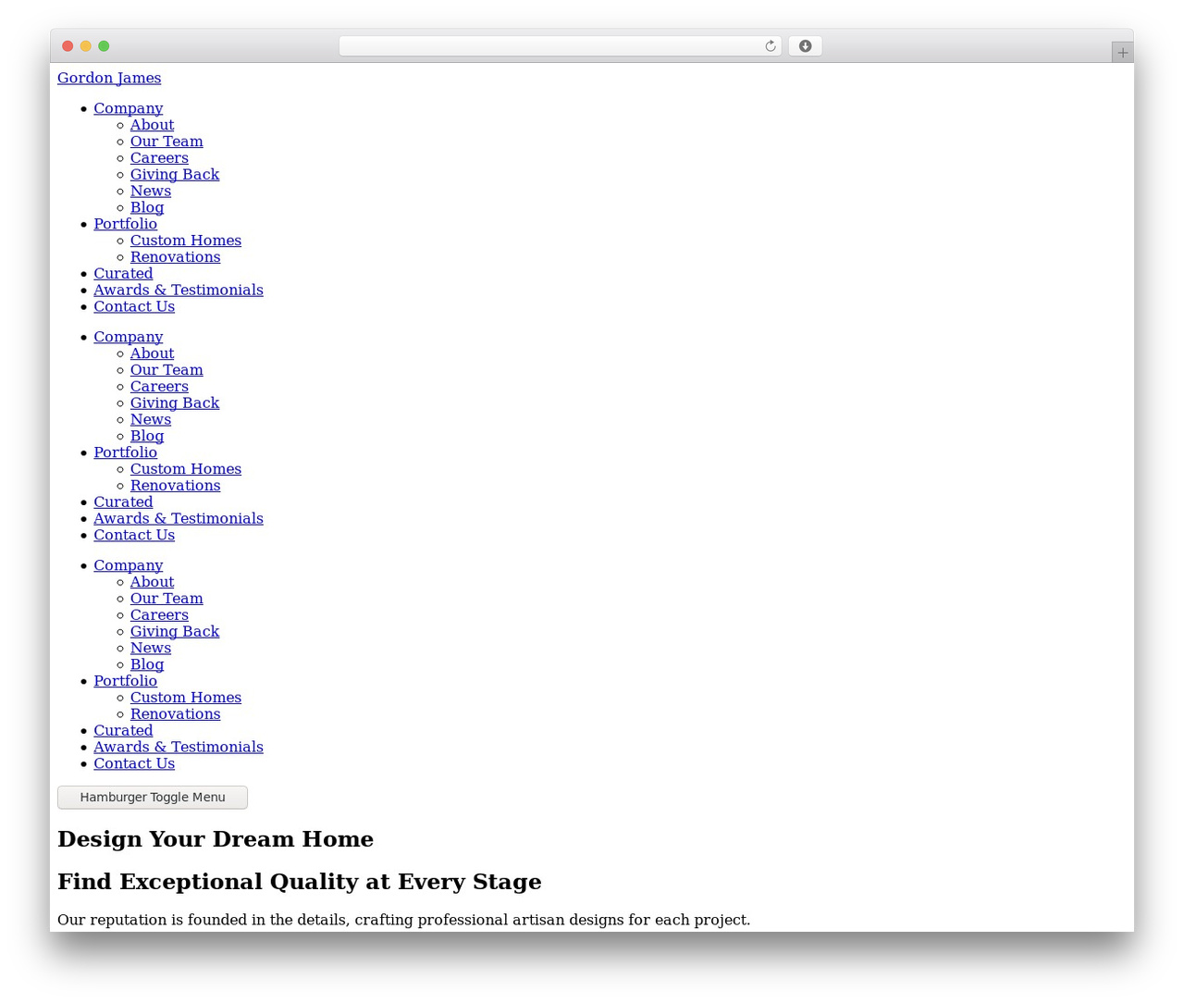Screen dimensions: 1184x1003
Task: Open Careers in the first menu list
Action: coord(159,158)
